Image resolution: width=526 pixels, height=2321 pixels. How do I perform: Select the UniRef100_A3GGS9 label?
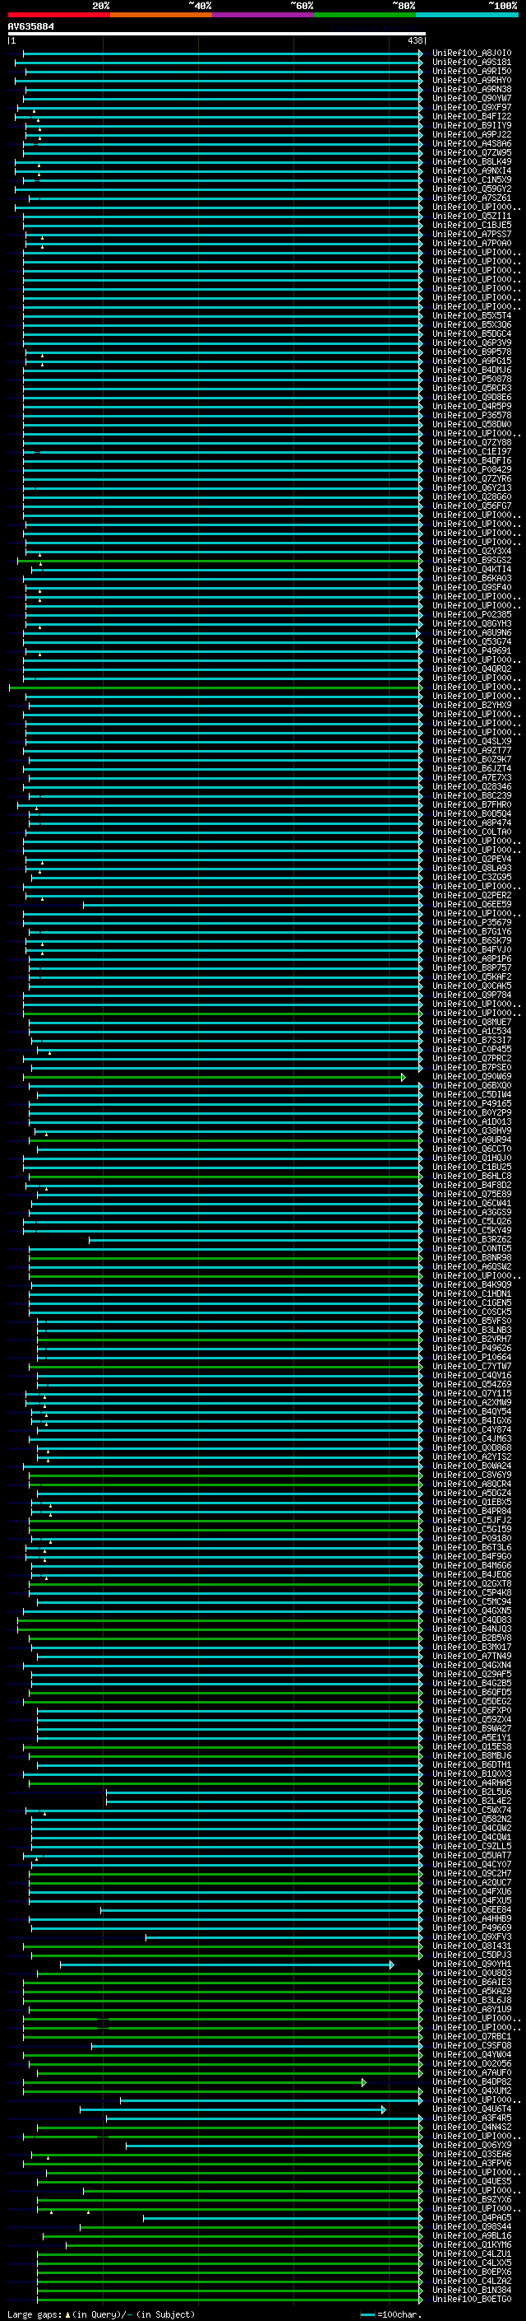[472, 1212]
